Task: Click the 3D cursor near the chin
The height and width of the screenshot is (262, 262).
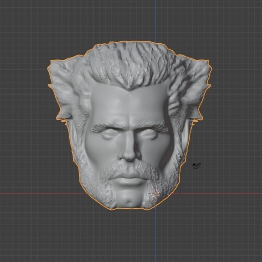Action: [155, 194]
